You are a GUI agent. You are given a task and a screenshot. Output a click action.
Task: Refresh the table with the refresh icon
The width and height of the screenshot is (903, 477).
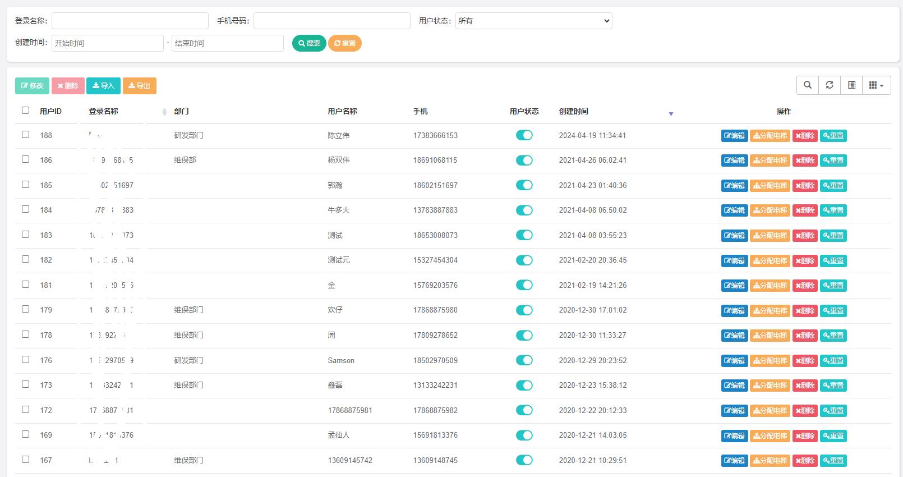[830, 85]
